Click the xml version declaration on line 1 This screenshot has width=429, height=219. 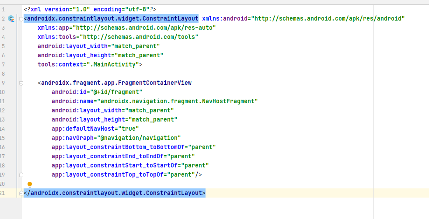click(90, 9)
